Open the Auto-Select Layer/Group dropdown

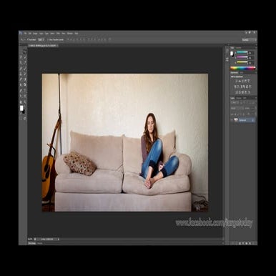point(41,39)
